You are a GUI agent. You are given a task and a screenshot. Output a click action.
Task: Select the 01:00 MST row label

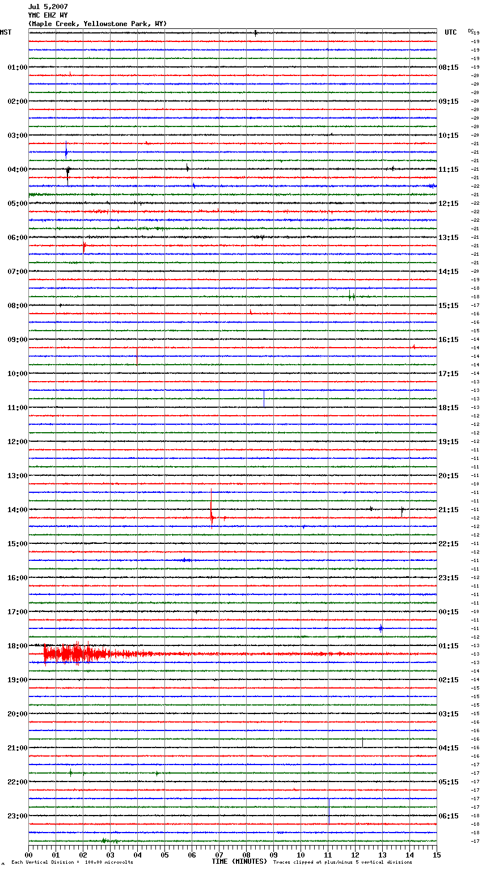17,67
